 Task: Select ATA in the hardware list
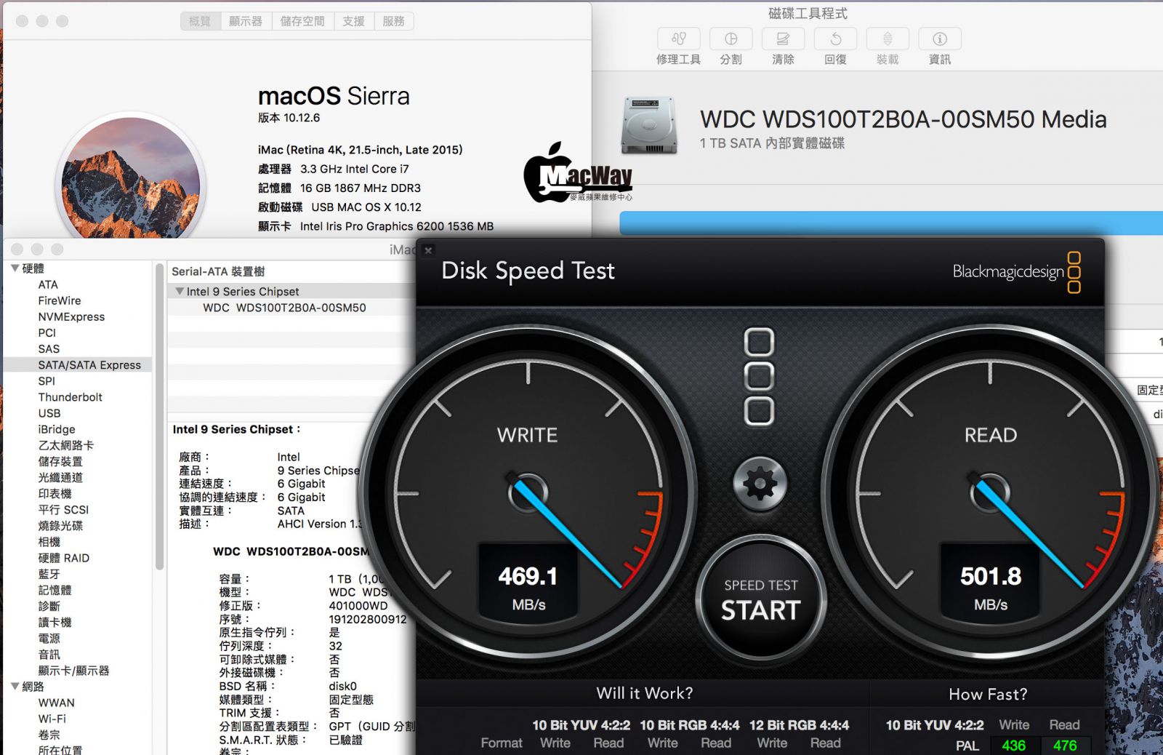pyautogui.click(x=48, y=284)
